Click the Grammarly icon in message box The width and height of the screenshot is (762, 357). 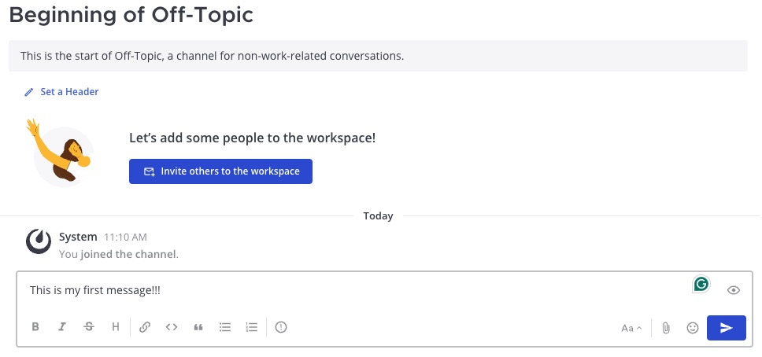701,284
